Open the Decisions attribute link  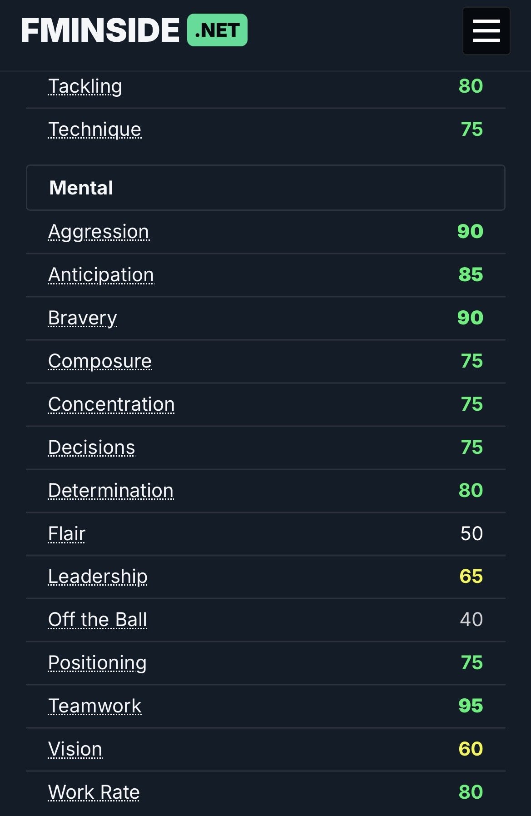pyautogui.click(x=91, y=448)
